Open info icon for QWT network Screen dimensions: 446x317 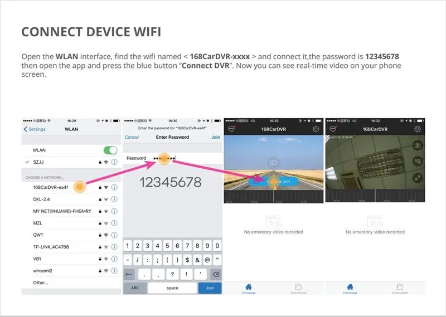pyautogui.click(x=114, y=235)
